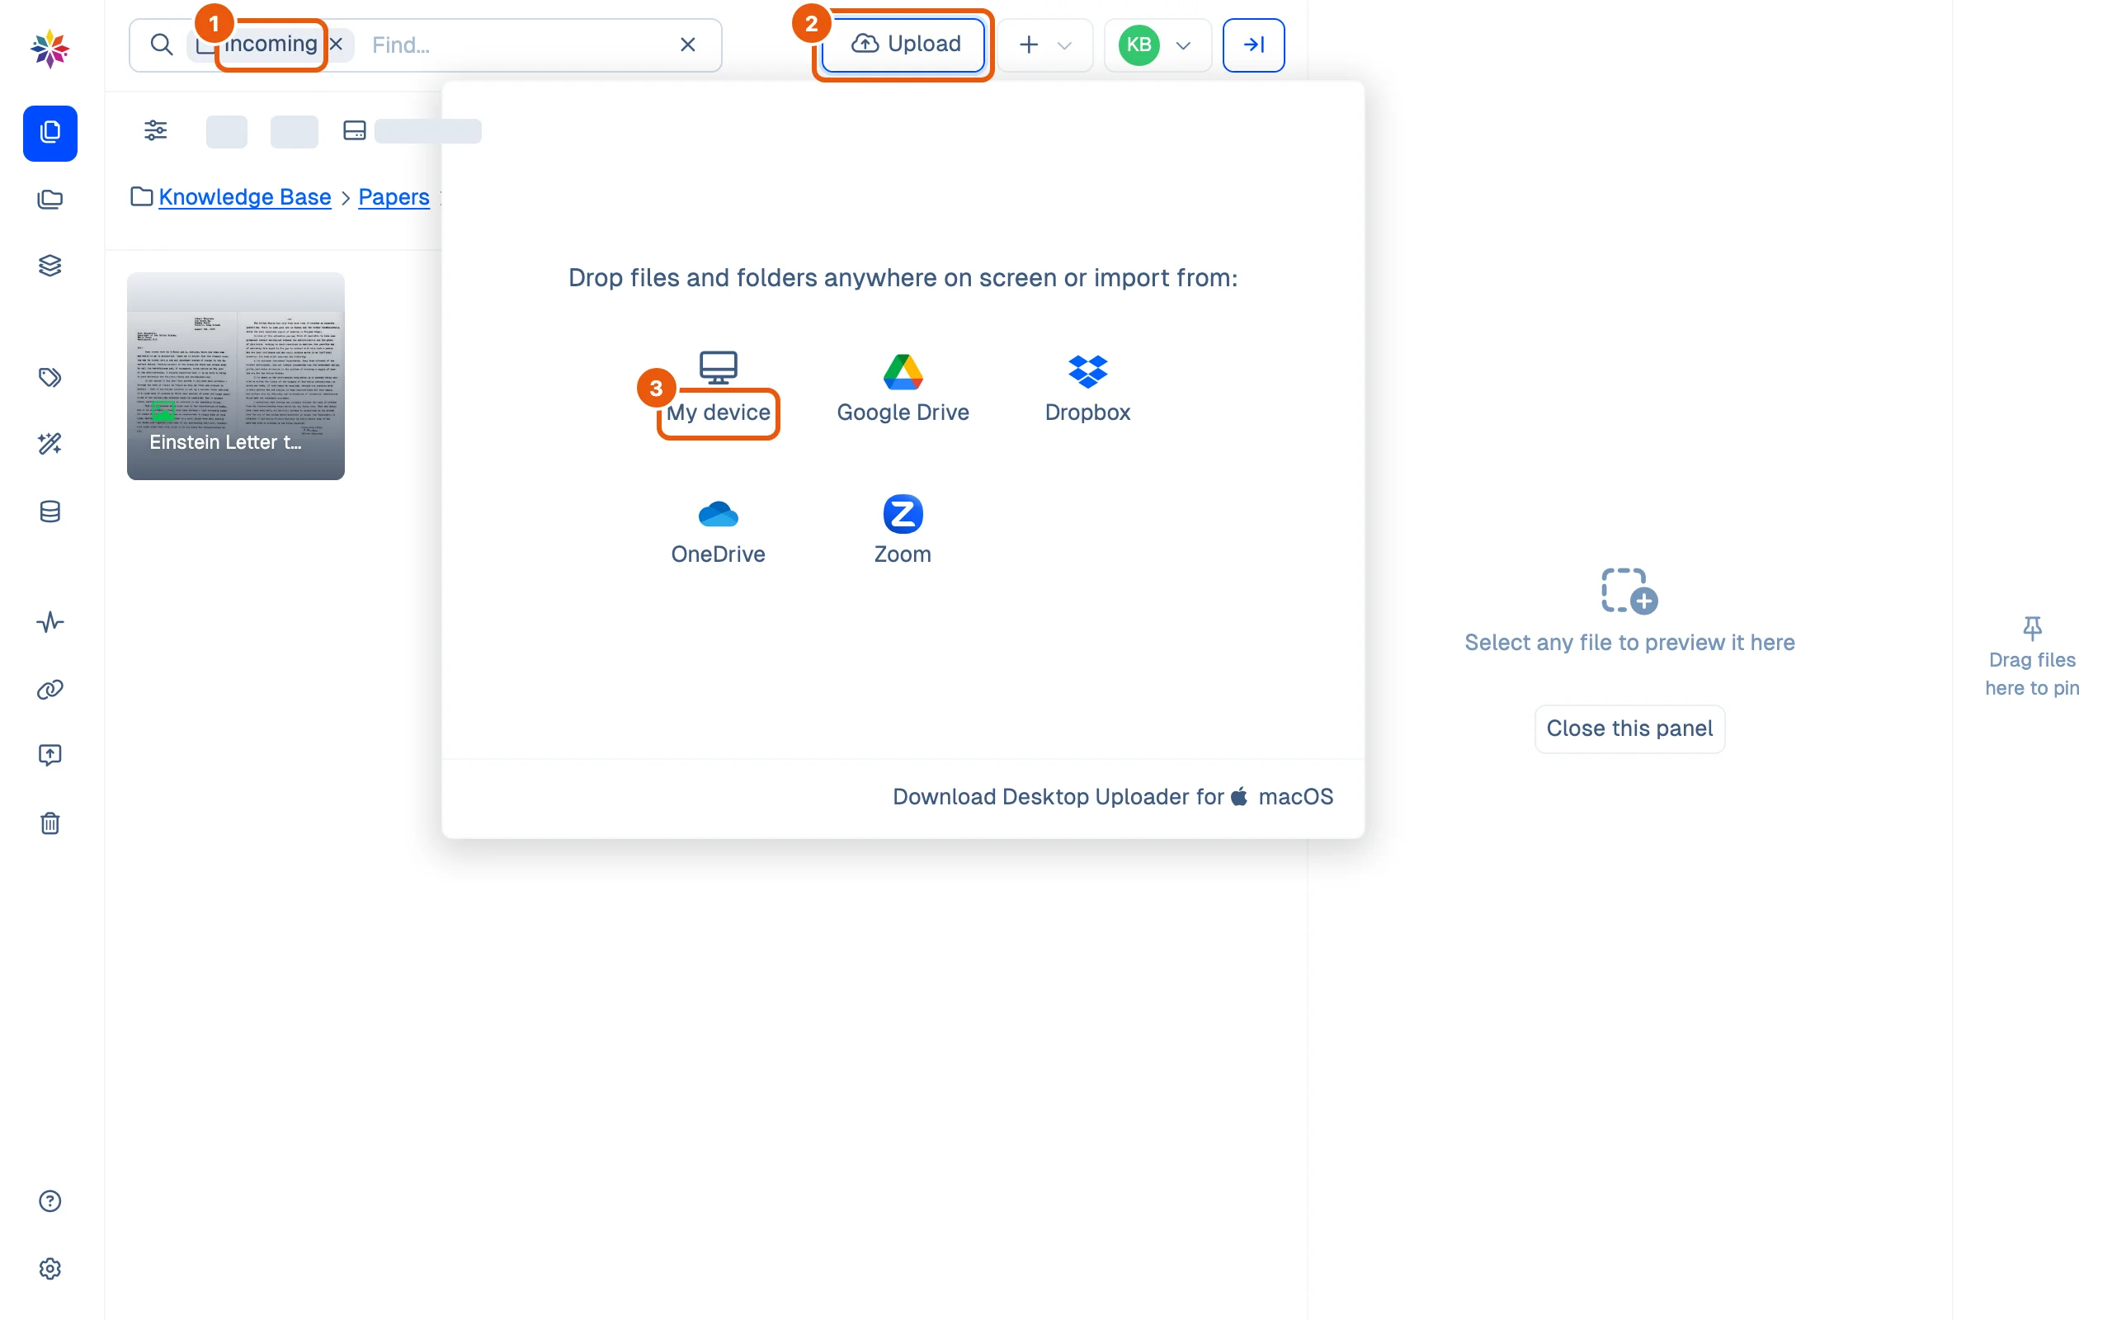Import from Zoom
Screen dimensions: 2112x1320
pos(903,530)
